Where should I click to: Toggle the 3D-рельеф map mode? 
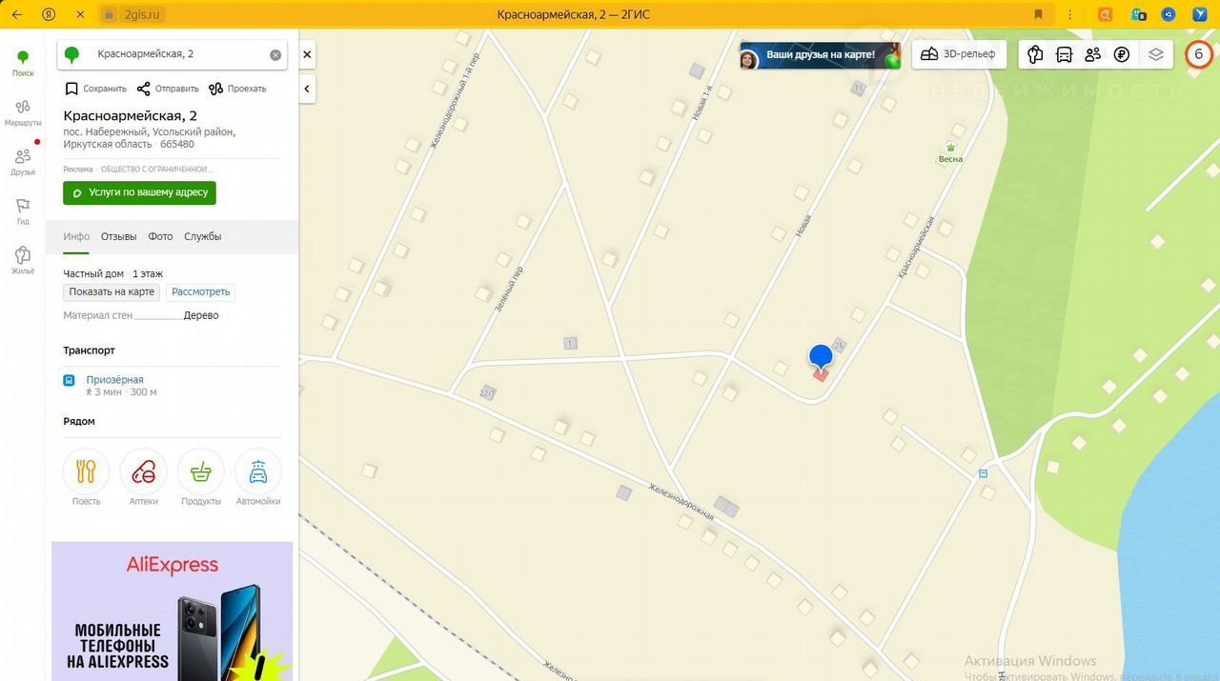tap(959, 54)
